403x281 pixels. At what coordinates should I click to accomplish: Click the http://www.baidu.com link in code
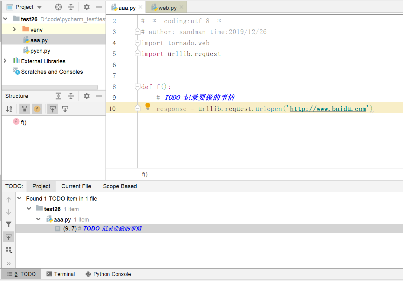328,109
